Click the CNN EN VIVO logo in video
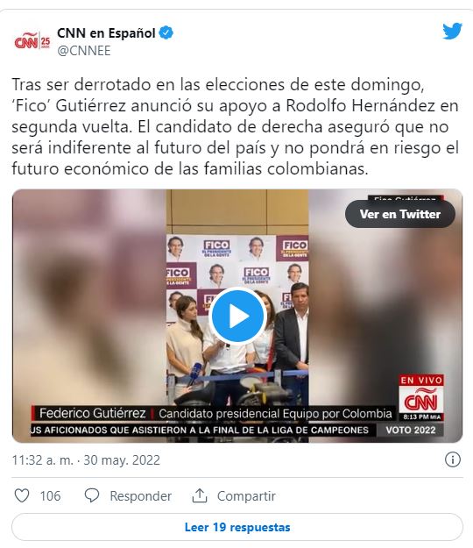Screen dimensions: 473x548 coord(421,398)
